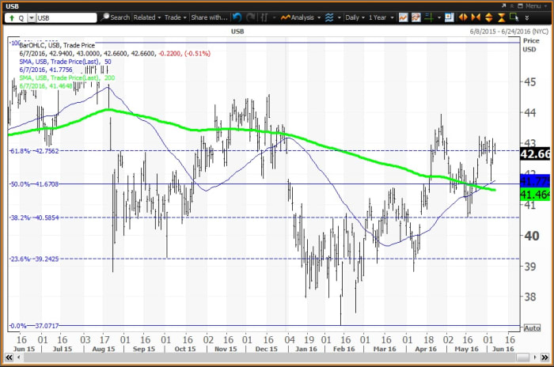Open the Trade menu

point(173,17)
